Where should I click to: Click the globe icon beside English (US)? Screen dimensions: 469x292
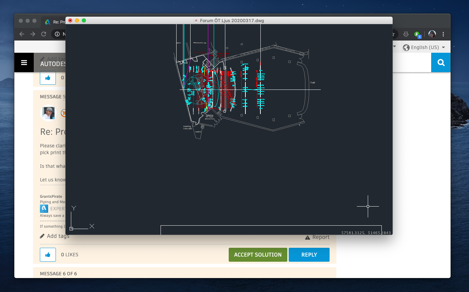(x=406, y=48)
